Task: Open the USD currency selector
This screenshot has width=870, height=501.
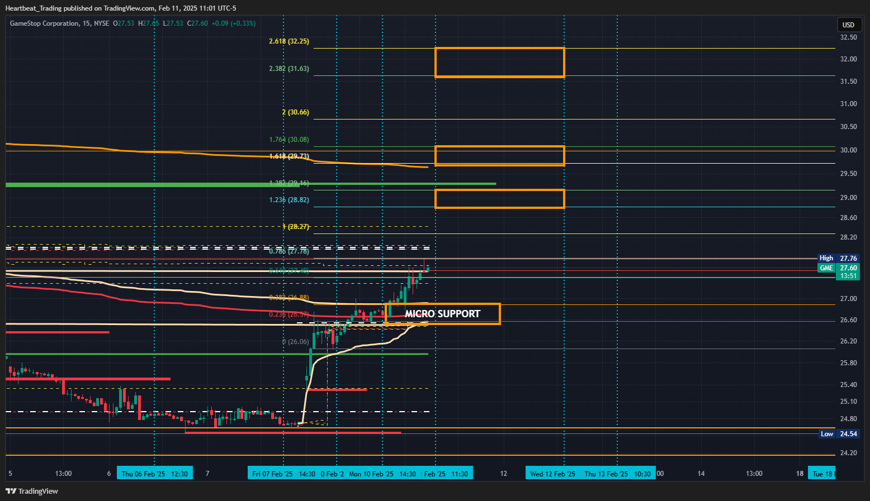Action: 849,25
